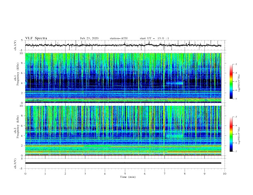Click the "start UT = 13:0 :1" text
The height and width of the screenshot is (195, 253).
click(x=154, y=38)
